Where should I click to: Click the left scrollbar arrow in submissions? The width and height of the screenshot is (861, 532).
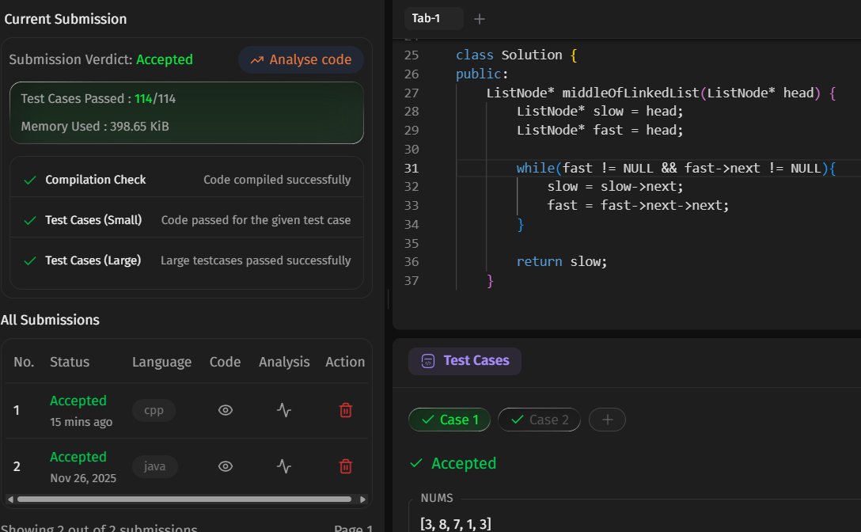10,499
